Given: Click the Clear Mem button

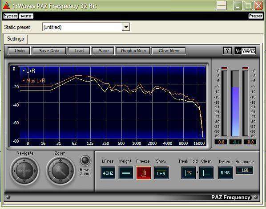Looking at the screenshot, I should tap(169, 51).
